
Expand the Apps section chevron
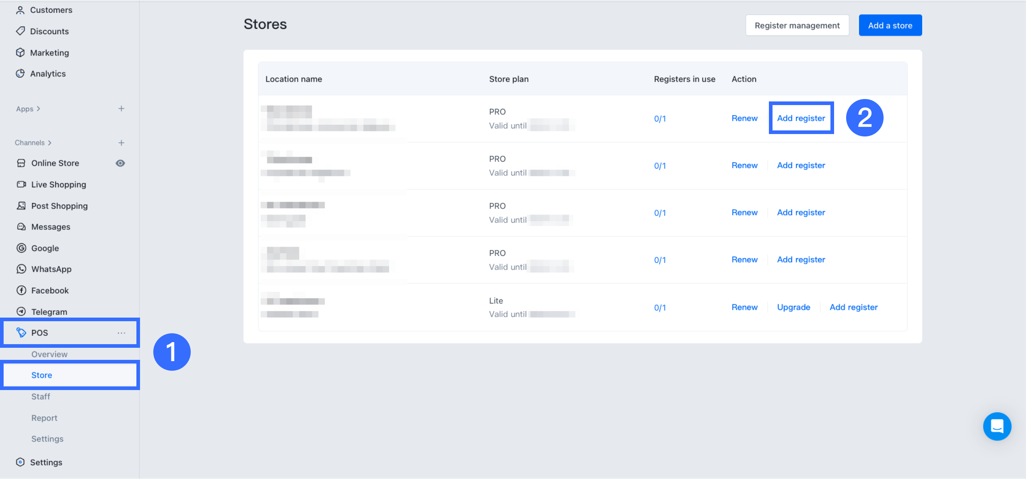pos(39,109)
